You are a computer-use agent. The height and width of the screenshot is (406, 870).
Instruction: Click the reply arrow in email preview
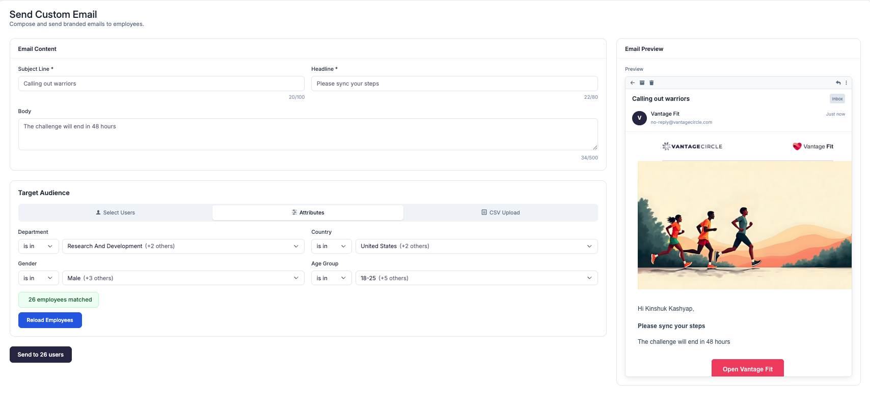pyautogui.click(x=838, y=83)
